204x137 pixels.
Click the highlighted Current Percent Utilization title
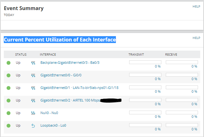(x=60, y=40)
